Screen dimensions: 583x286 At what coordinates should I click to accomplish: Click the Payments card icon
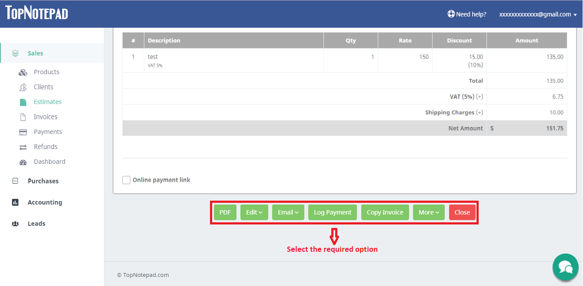tap(23, 132)
